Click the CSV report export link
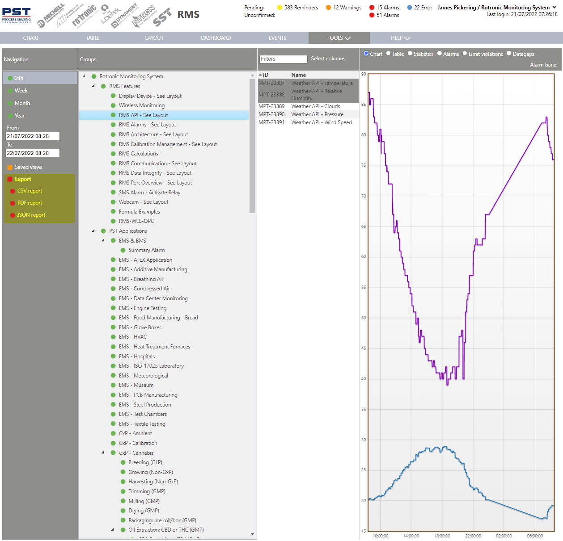563x541 pixels. 30,191
